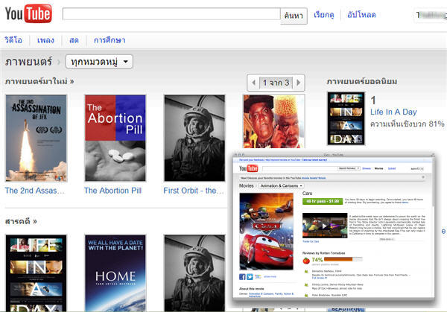Click search field in Cars window
The image size is (447, 312).
(300, 169)
